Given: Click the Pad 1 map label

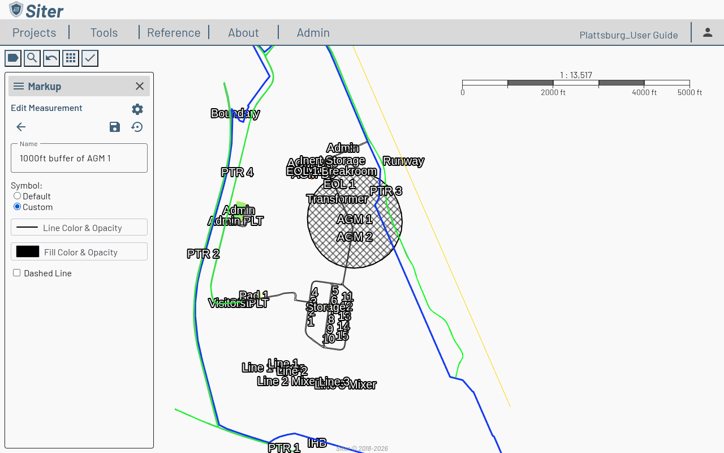Looking at the screenshot, I should pos(253,296).
